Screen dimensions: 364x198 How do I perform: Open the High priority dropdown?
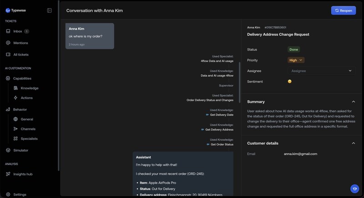pyautogui.click(x=296, y=60)
